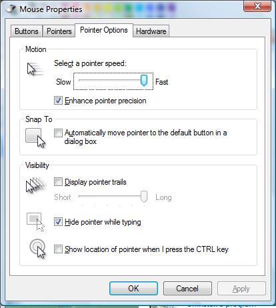
Task: Close the Mouse Properties dialog
Action: click(x=257, y=6)
